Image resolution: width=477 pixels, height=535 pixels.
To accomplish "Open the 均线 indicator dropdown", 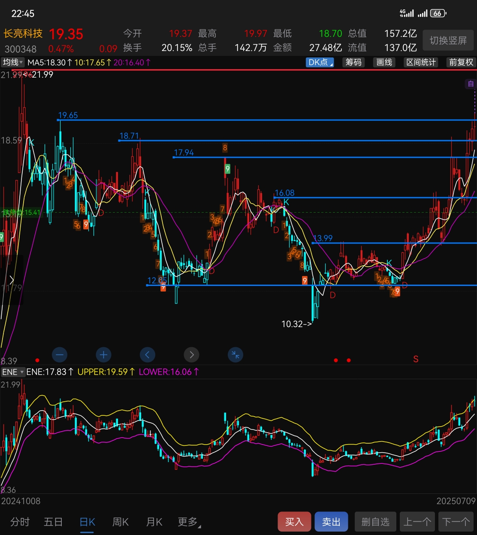I will pos(13,63).
